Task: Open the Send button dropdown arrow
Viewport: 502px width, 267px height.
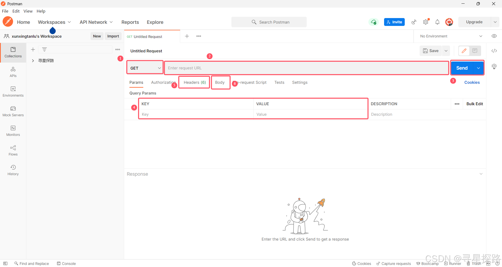Action: 478,68
